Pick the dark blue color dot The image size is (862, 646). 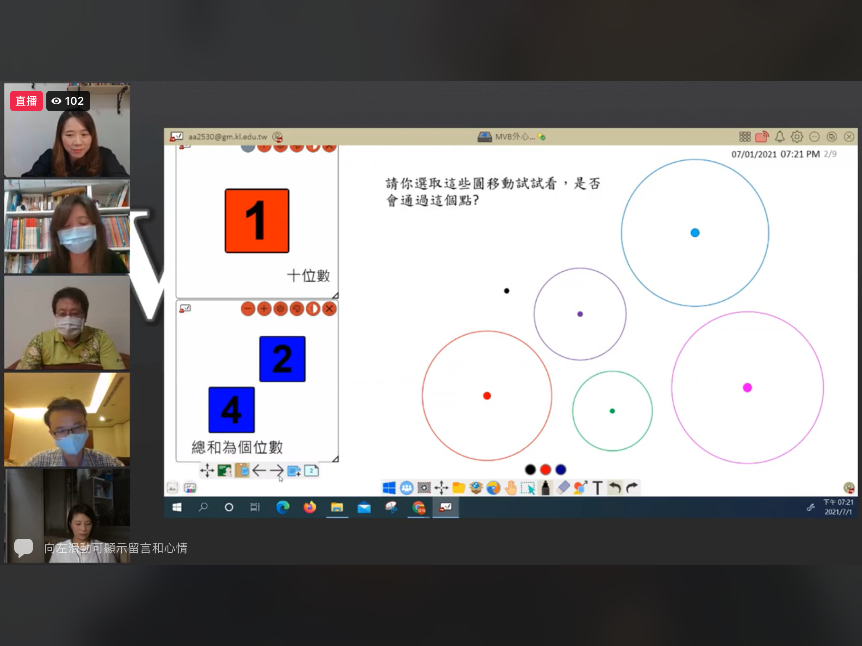561,469
